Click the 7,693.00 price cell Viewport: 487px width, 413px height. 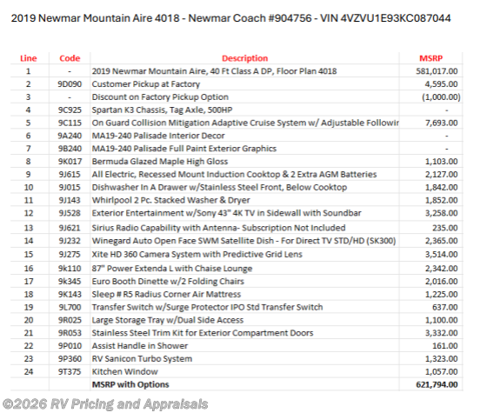click(x=430, y=123)
